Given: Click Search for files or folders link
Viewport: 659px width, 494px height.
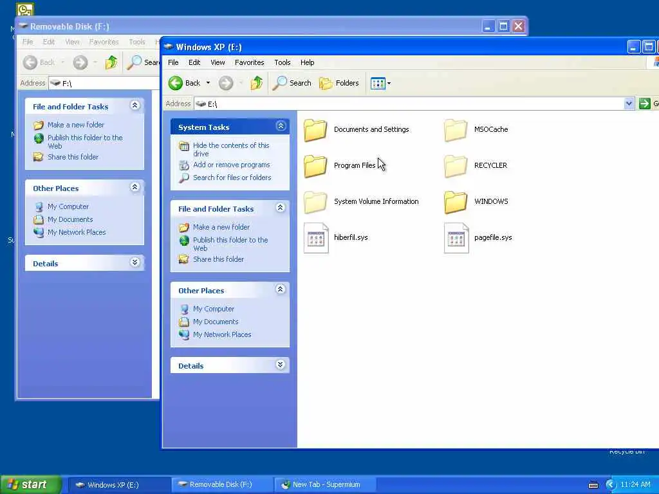Looking at the screenshot, I should [232, 178].
